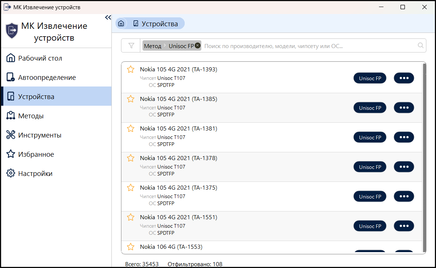
Task: Favorite Nokia 105 4G 2021 (TA-1381)
Action: (x=130, y=128)
